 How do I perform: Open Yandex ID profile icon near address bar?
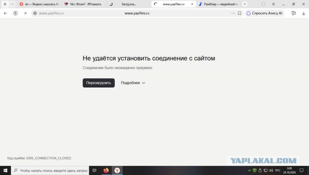pos(15,13)
